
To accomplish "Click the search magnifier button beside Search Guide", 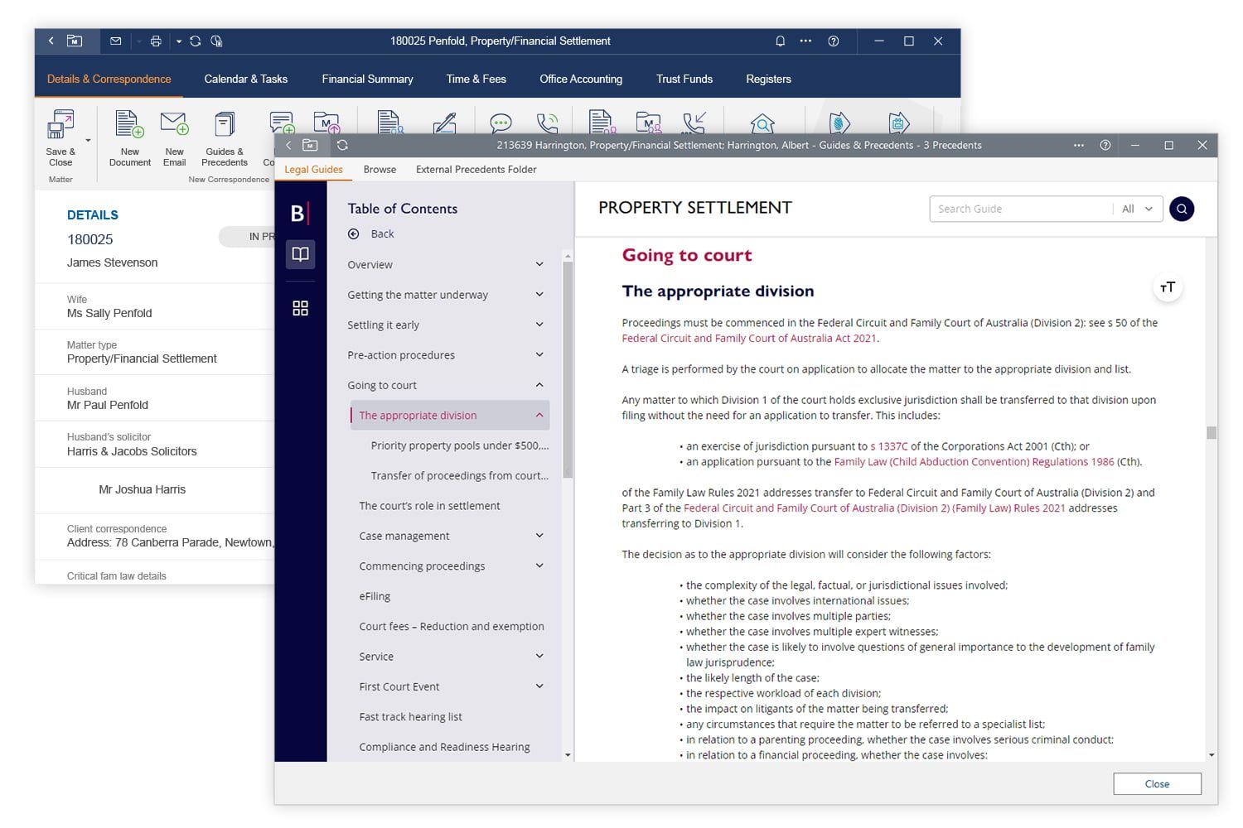I will click(1182, 209).
